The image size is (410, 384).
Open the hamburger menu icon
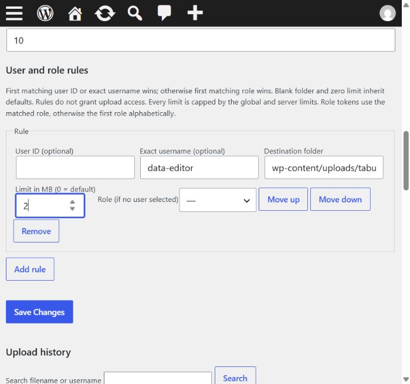pyautogui.click(x=14, y=13)
